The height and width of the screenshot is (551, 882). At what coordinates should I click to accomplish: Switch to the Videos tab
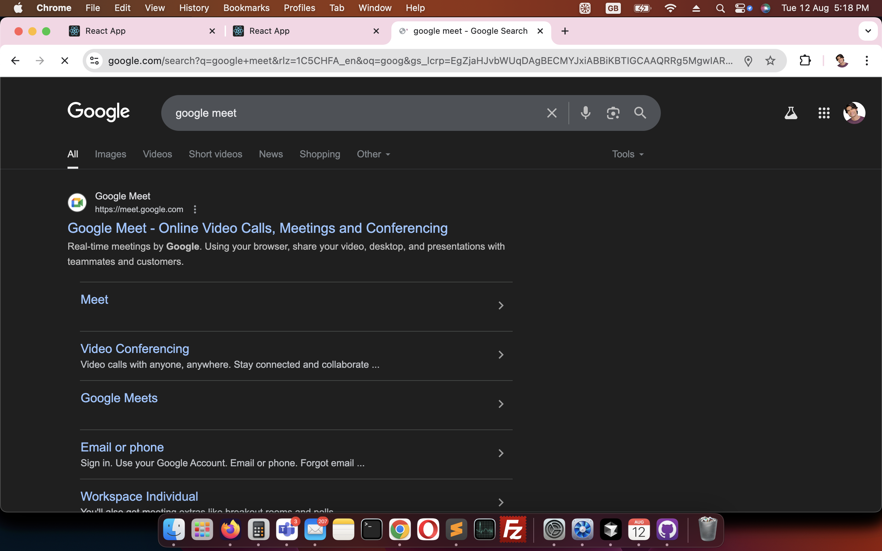tap(157, 154)
